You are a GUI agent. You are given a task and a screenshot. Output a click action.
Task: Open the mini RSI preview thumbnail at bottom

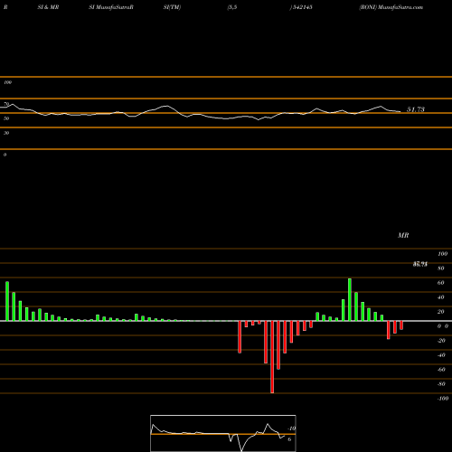pos(223,433)
